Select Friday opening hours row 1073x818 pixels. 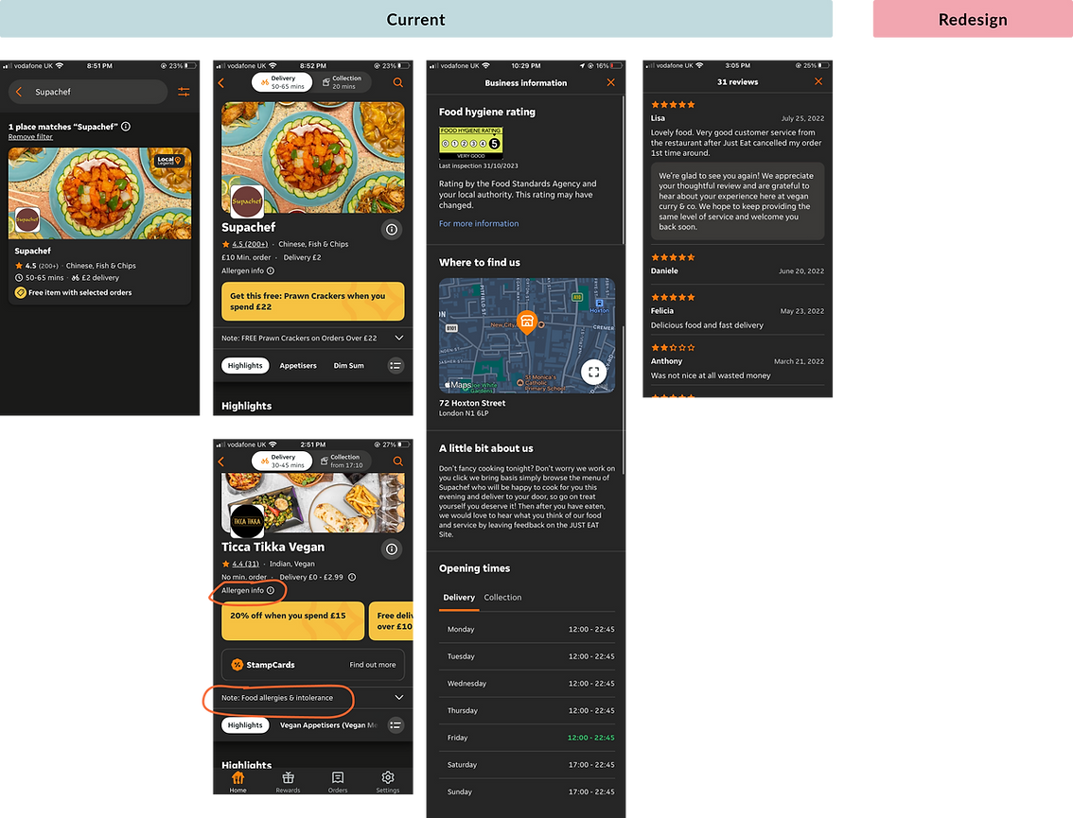[x=527, y=738]
